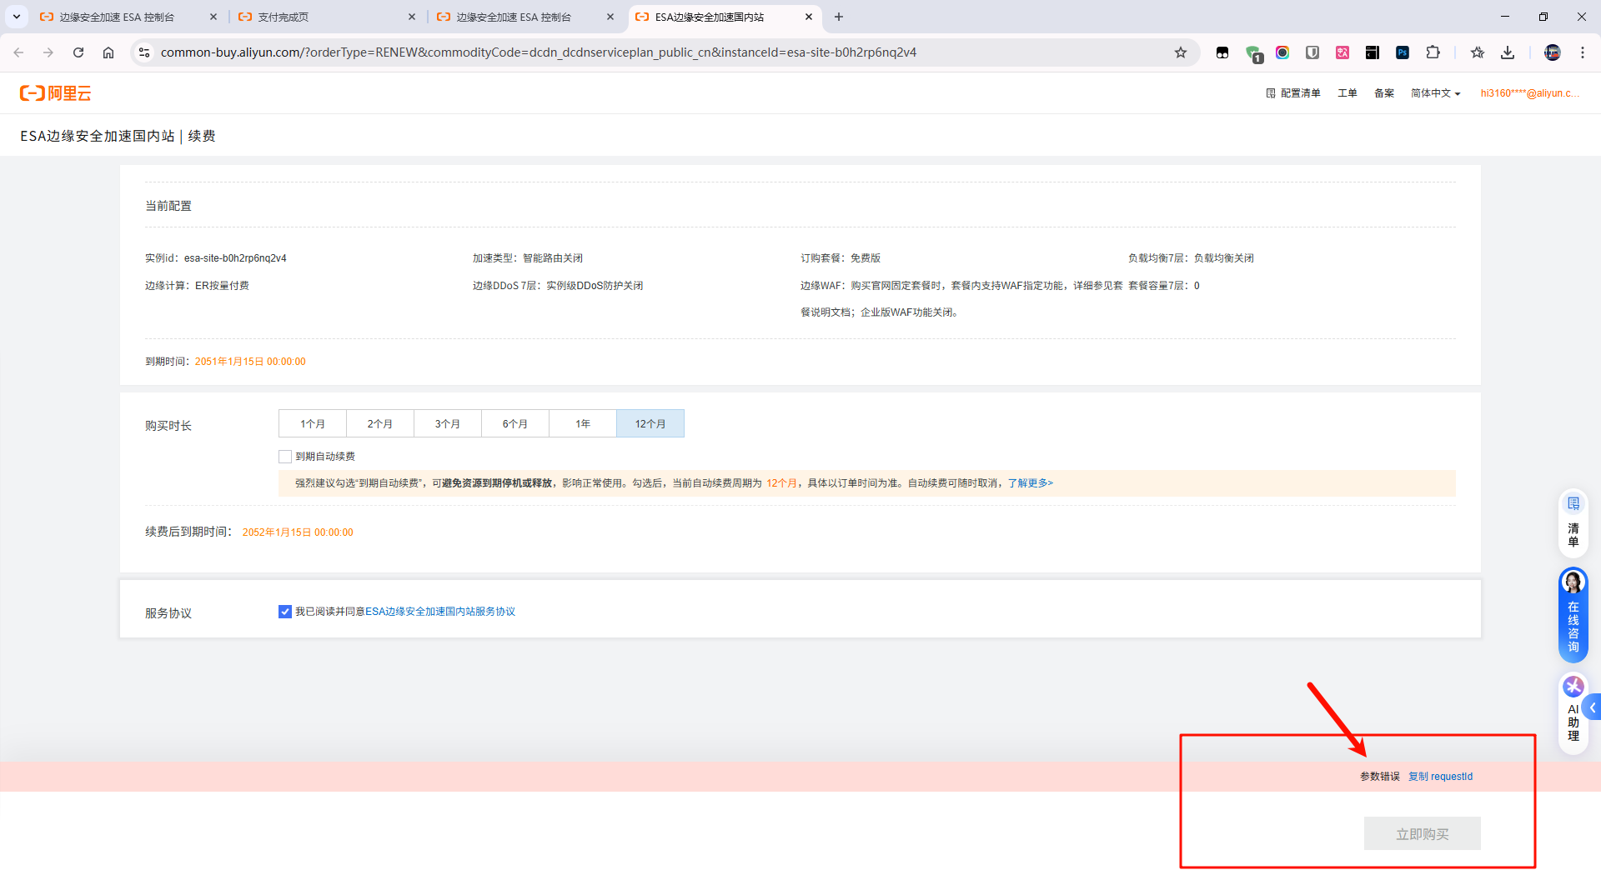Uncheck the service agreement checkbox

pyautogui.click(x=285, y=612)
